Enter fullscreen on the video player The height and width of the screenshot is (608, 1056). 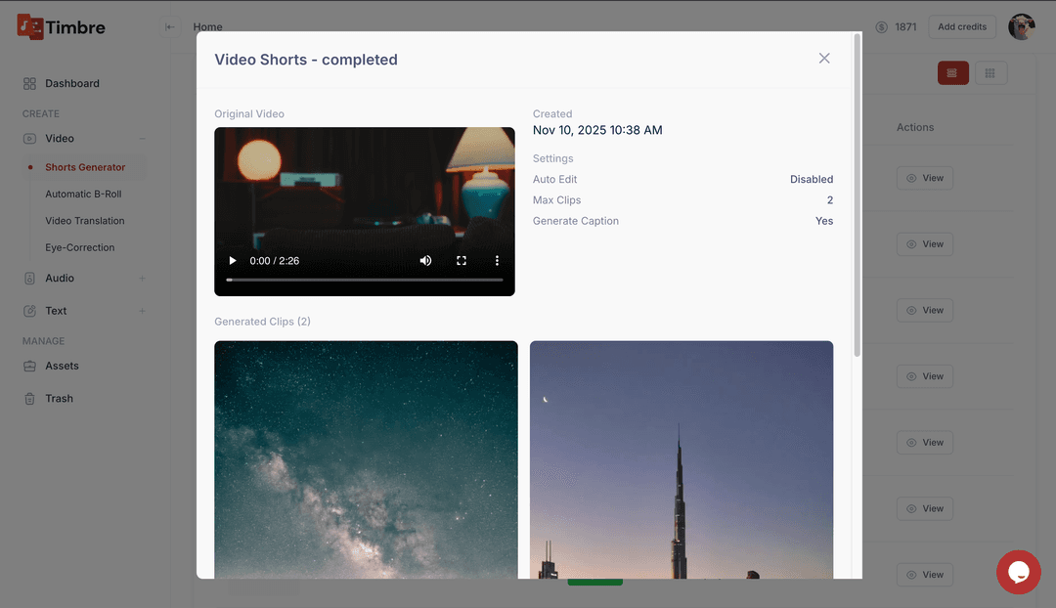[x=462, y=261]
